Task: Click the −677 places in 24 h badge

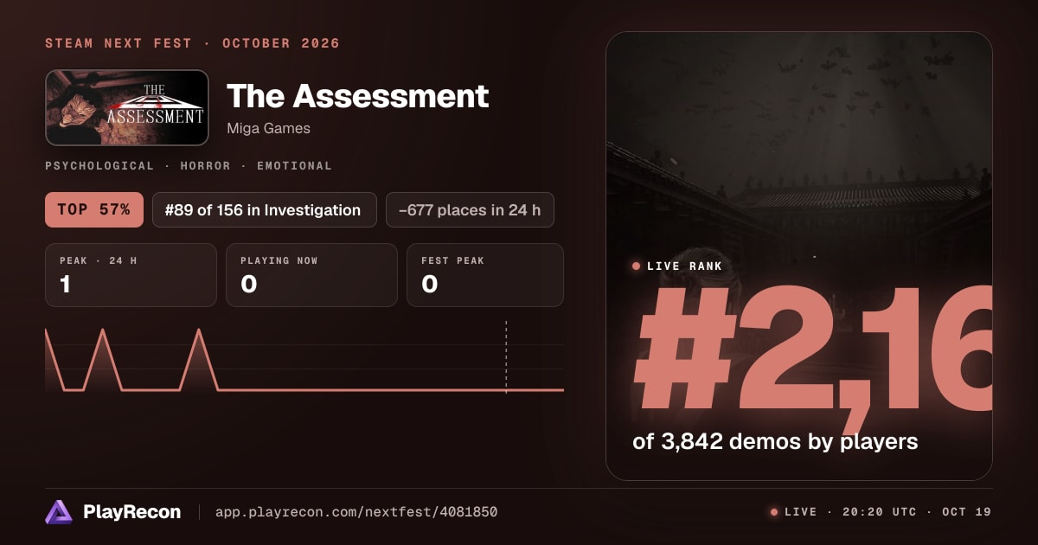Action: tap(470, 209)
